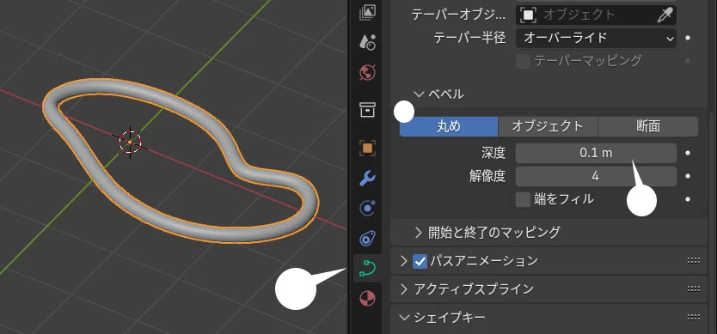Open the Modifiers wrench tab
Screen dimensions: 717x334
point(367,179)
